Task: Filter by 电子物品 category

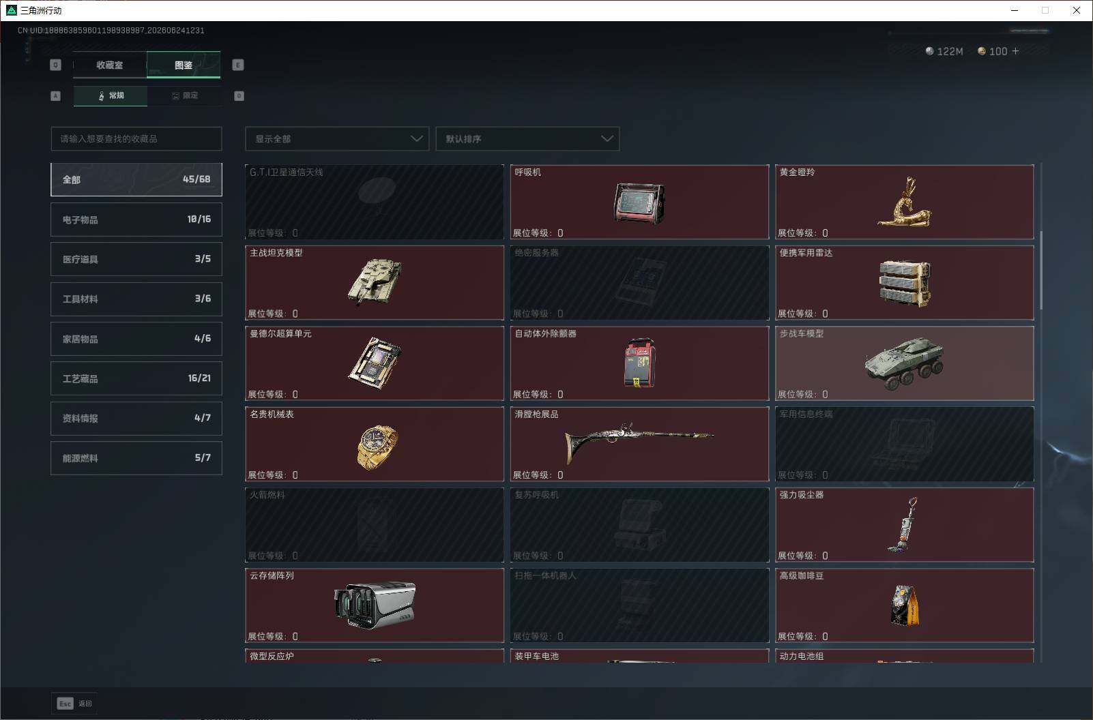Action: coord(136,220)
